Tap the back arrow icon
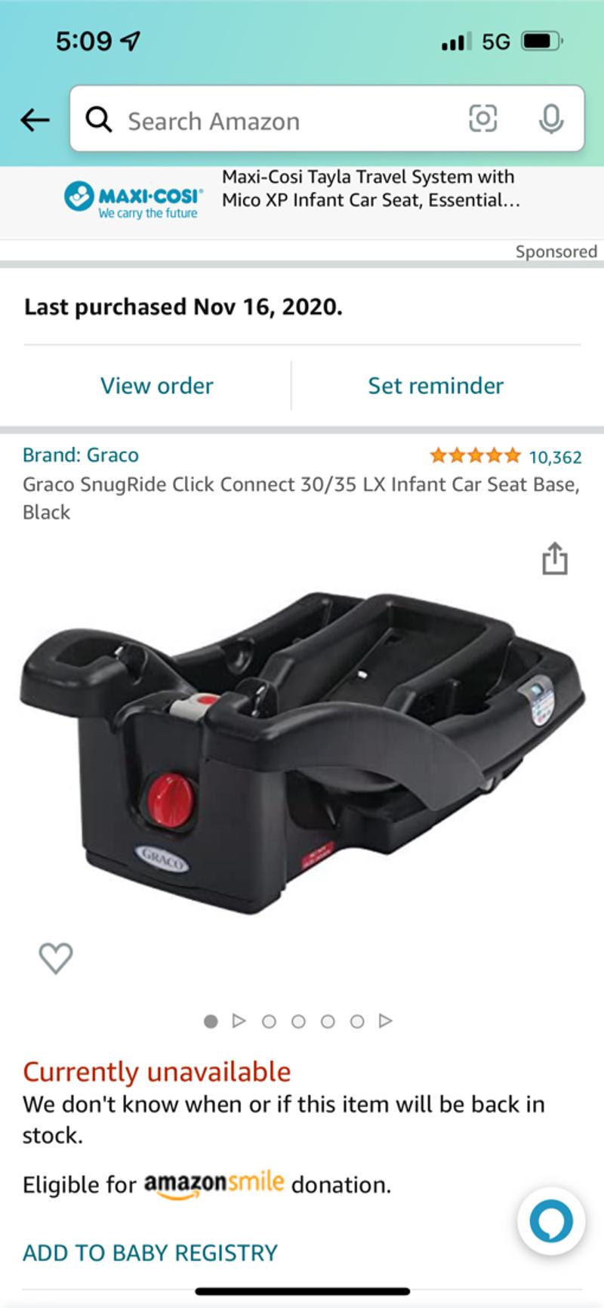The image size is (604, 1308). (35, 119)
